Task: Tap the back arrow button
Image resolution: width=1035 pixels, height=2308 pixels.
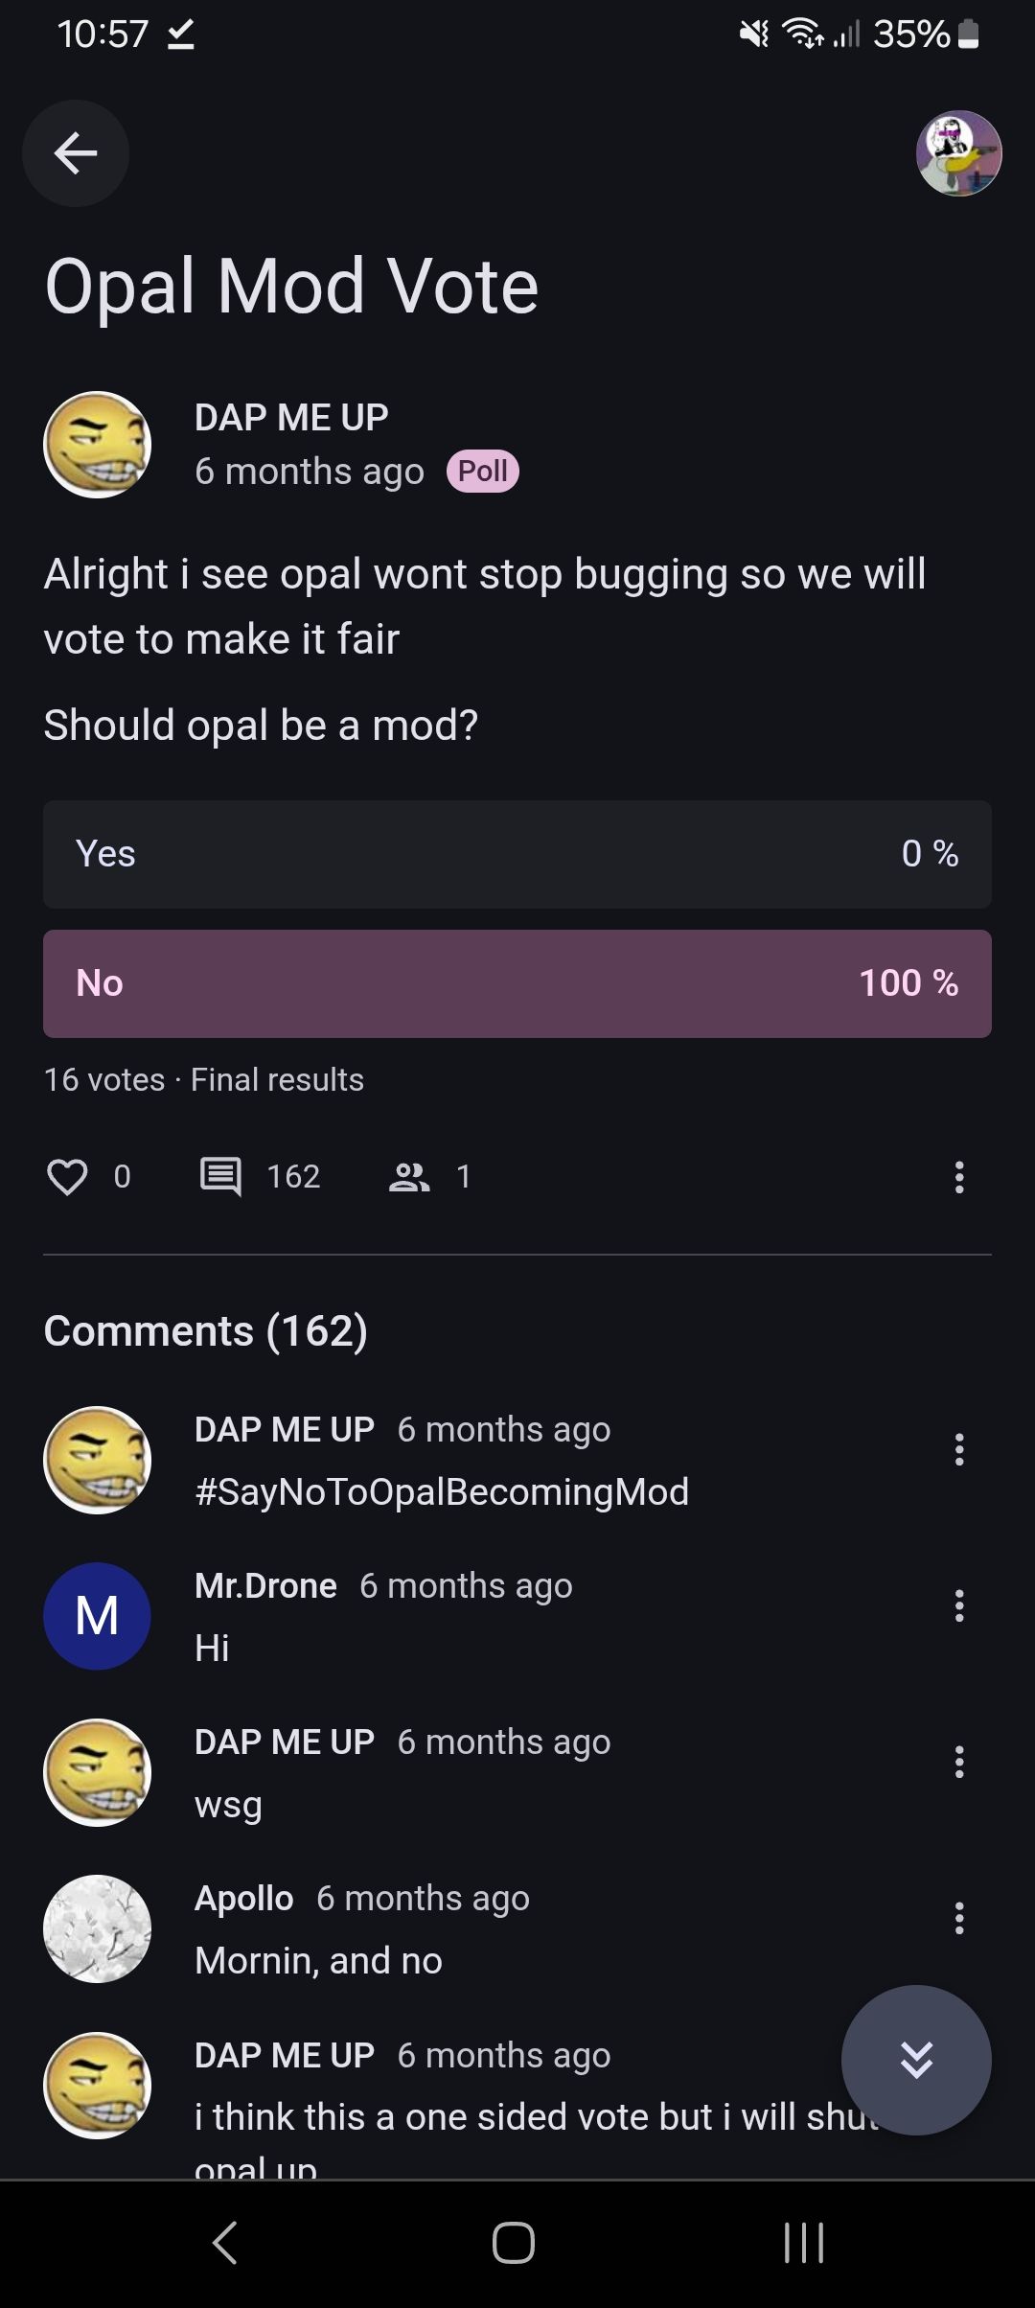Action: click(76, 152)
